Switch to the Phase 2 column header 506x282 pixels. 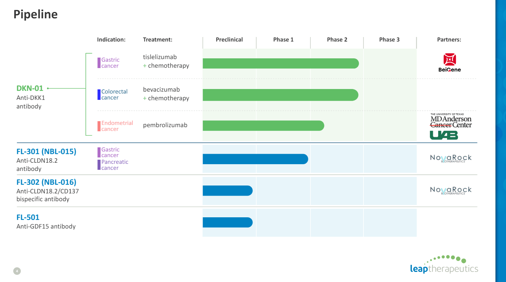pos(336,39)
